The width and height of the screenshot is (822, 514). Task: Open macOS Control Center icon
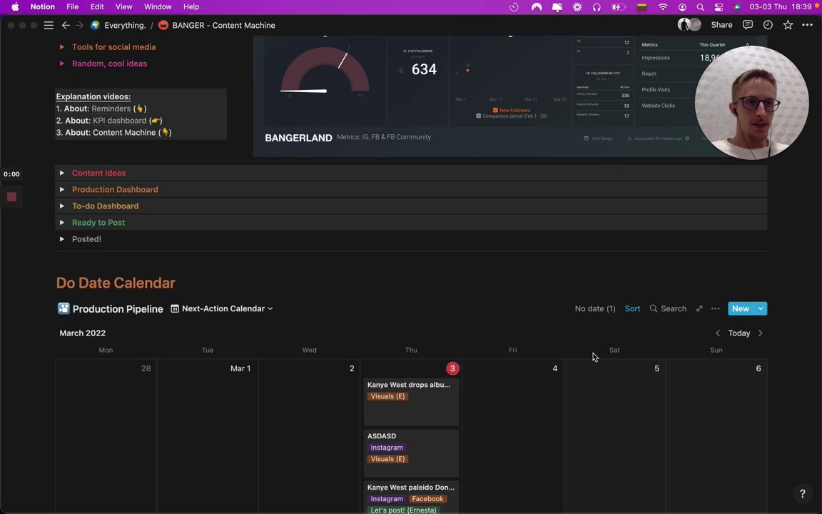(719, 7)
